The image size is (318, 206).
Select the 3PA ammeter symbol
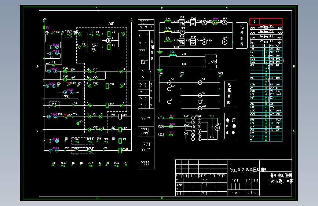(x=224, y=42)
